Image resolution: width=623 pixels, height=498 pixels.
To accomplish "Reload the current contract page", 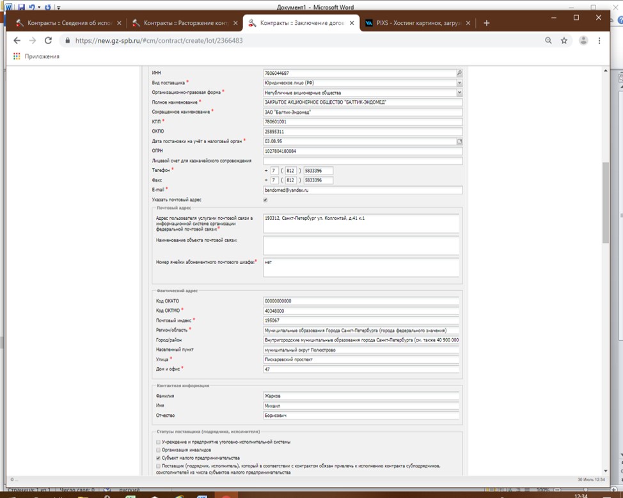I will click(x=48, y=40).
